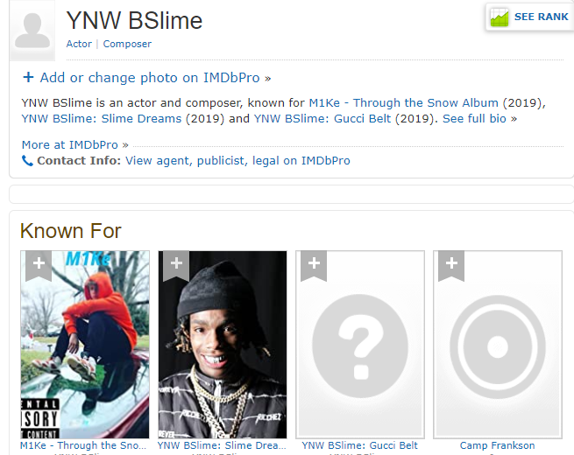Screen dimensions: 574x455
Task: Open the Slime Dreams poster thumbnail
Action: (x=223, y=345)
